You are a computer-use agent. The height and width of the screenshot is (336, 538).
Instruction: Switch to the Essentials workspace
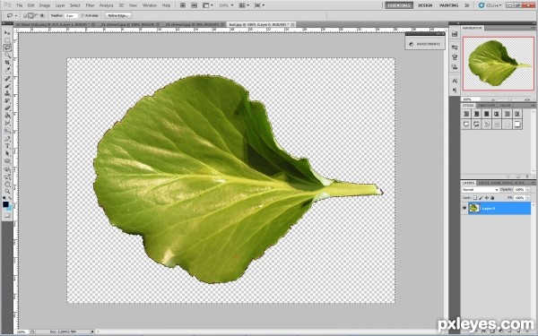tap(399, 5)
